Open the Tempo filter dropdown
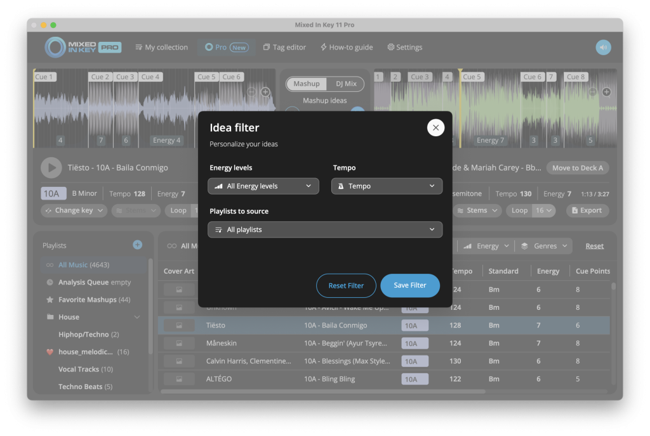The height and width of the screenshot is (436, 650). coord(387,186)
